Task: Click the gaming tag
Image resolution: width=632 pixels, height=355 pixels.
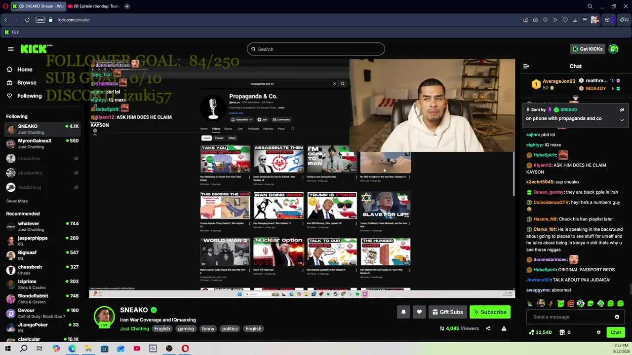Action: click(186, 329)
